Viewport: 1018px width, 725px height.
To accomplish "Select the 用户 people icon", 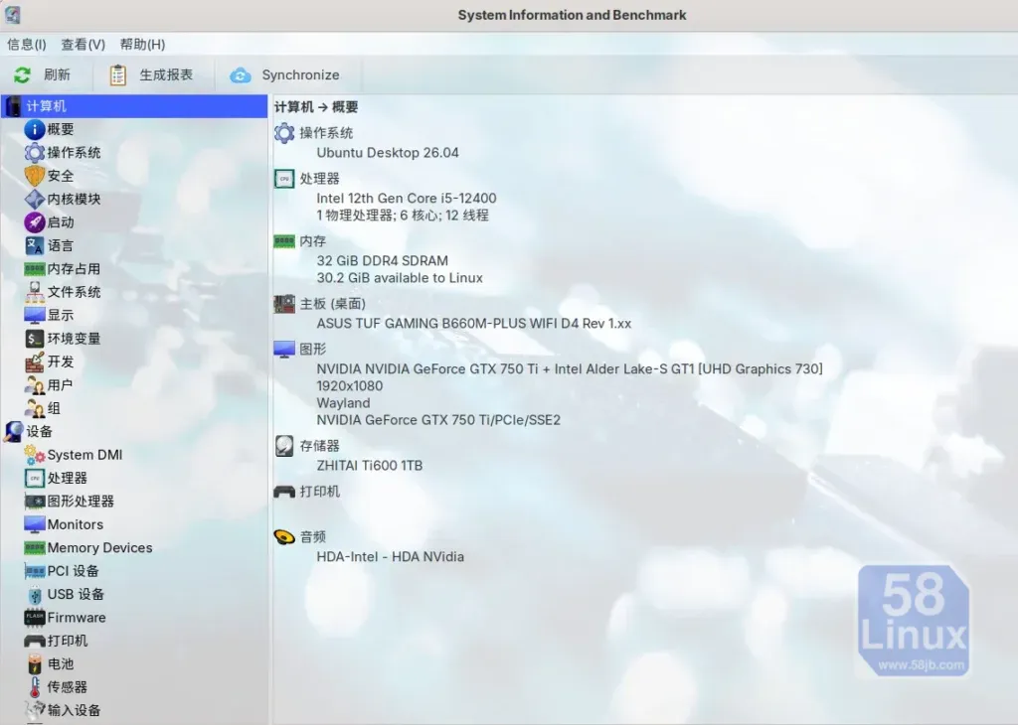I will [x=35, y=385].
